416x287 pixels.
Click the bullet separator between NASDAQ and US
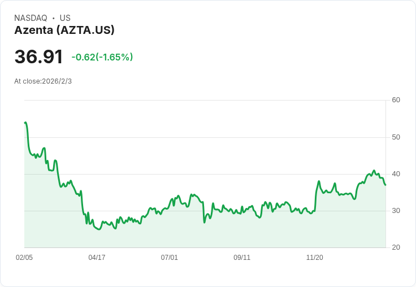pyautogui.click(x=53, y=18)
